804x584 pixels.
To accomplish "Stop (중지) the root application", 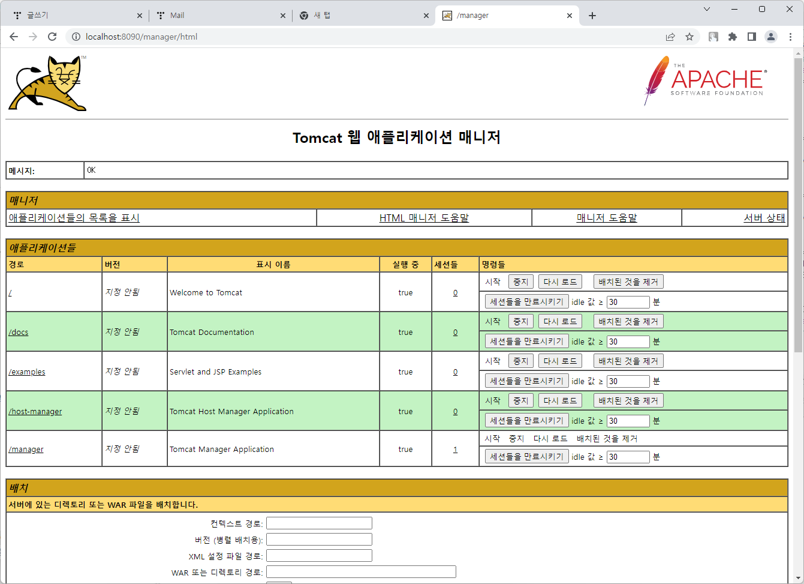I will [x=520, y=281].
